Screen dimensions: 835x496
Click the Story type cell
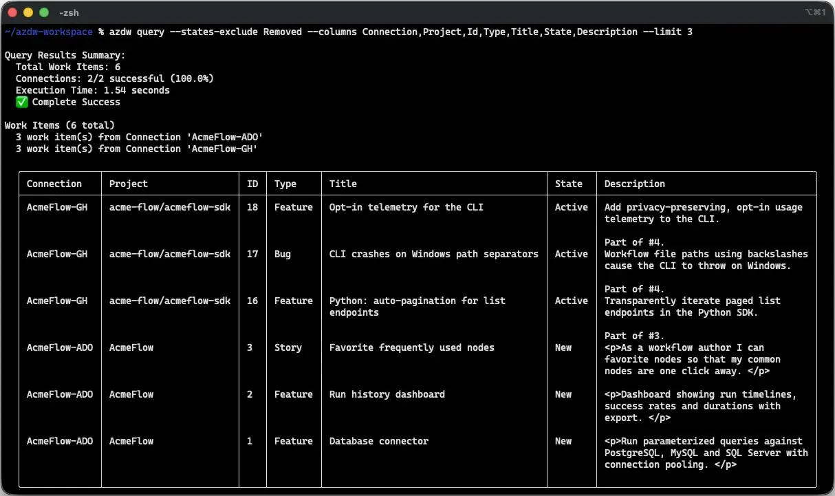pyautogui.click(x=288, y=347)
